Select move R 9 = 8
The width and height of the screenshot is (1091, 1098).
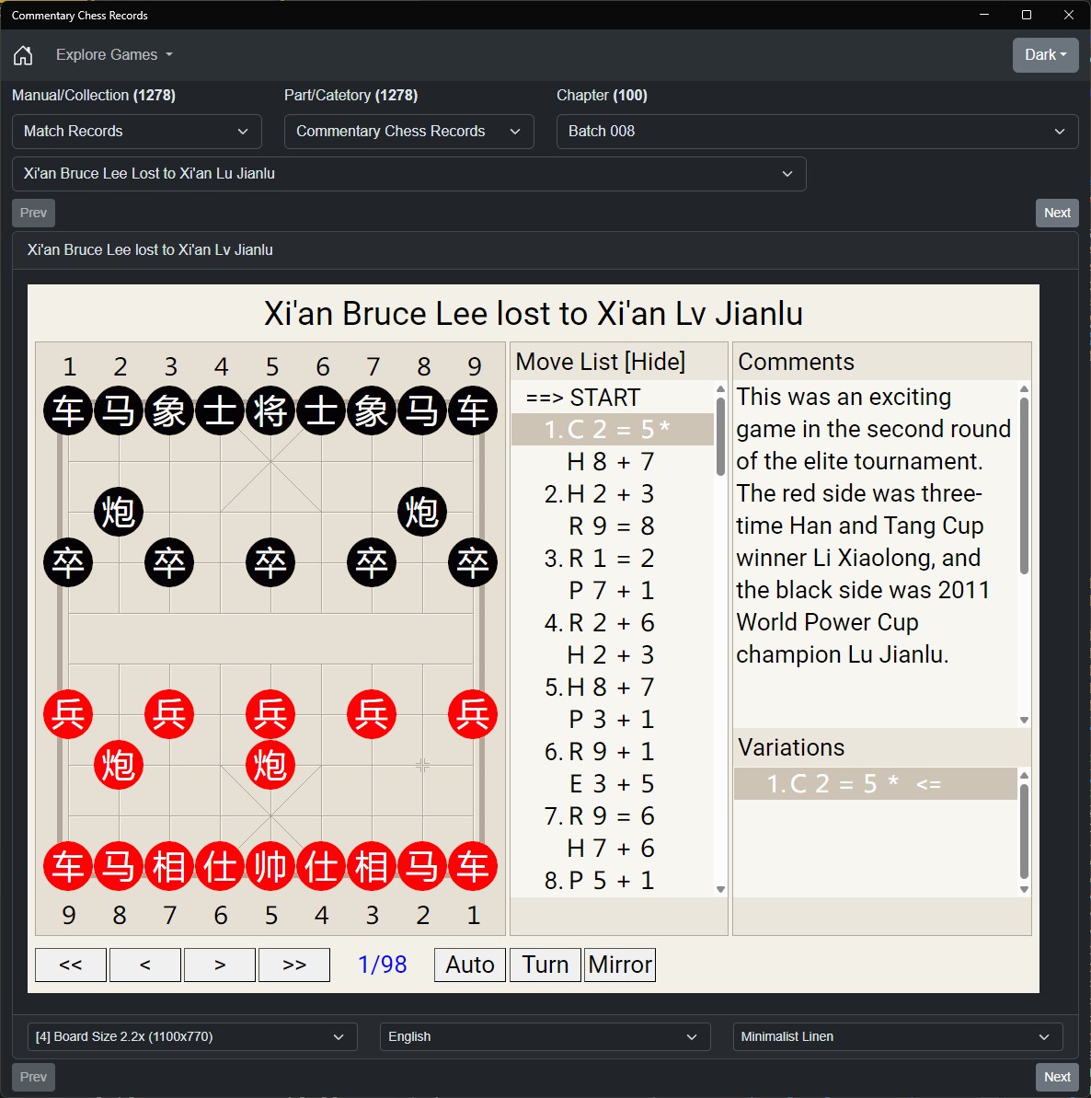pyautogui.click(x=613, y=526)
